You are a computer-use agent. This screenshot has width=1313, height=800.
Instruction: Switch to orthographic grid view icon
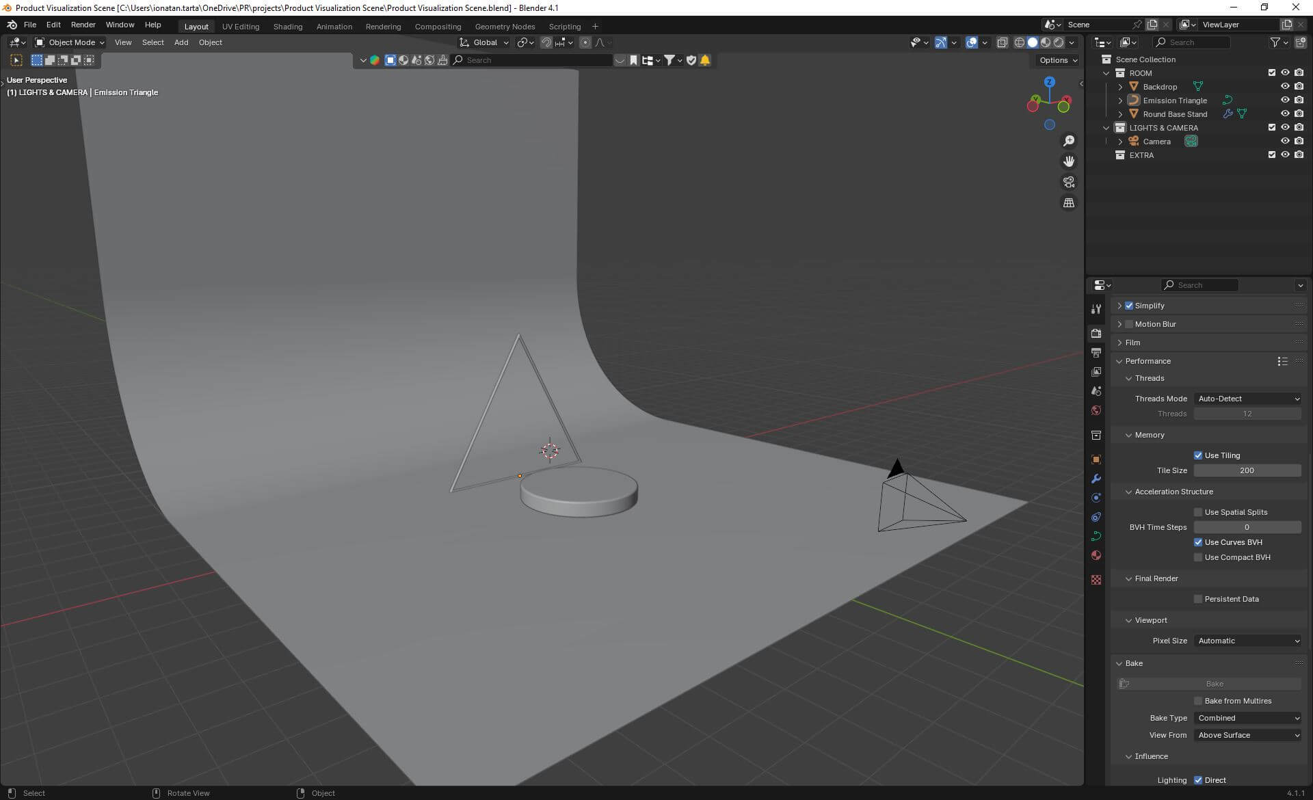[1069, 203]
